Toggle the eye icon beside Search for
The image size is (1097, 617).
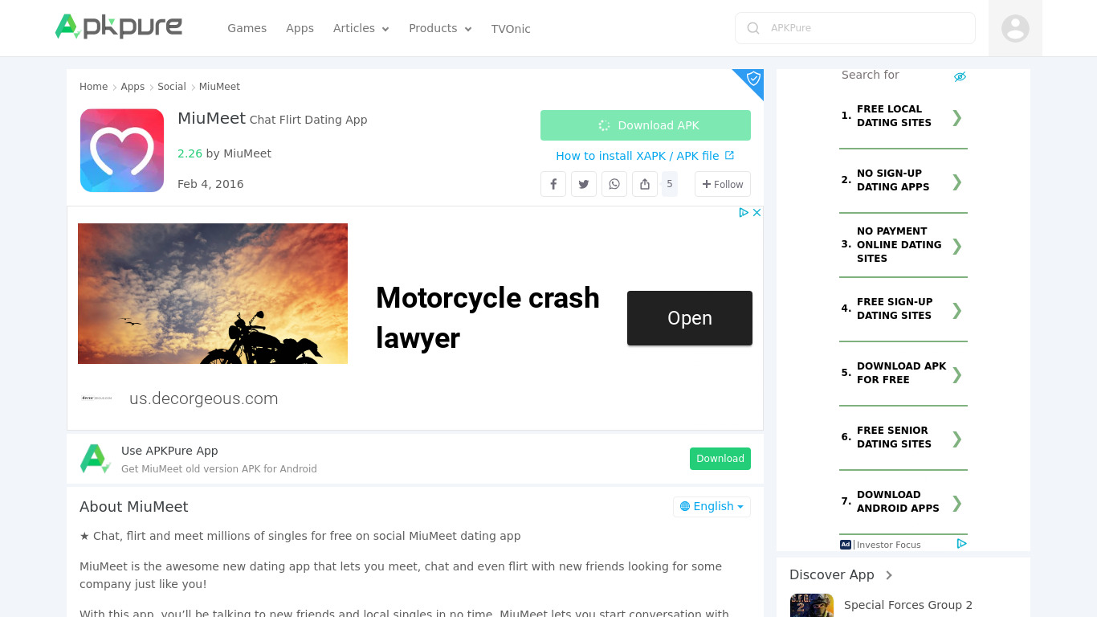click(960, 76)
